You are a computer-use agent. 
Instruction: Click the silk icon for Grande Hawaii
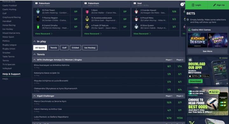point(136,11)
